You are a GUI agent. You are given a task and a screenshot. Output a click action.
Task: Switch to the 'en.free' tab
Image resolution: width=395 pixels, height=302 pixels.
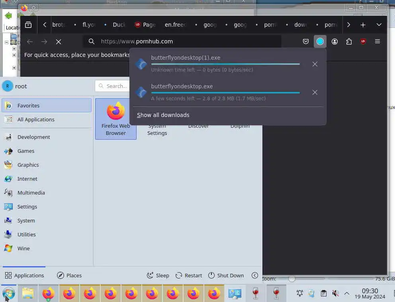tap(176, 25)
